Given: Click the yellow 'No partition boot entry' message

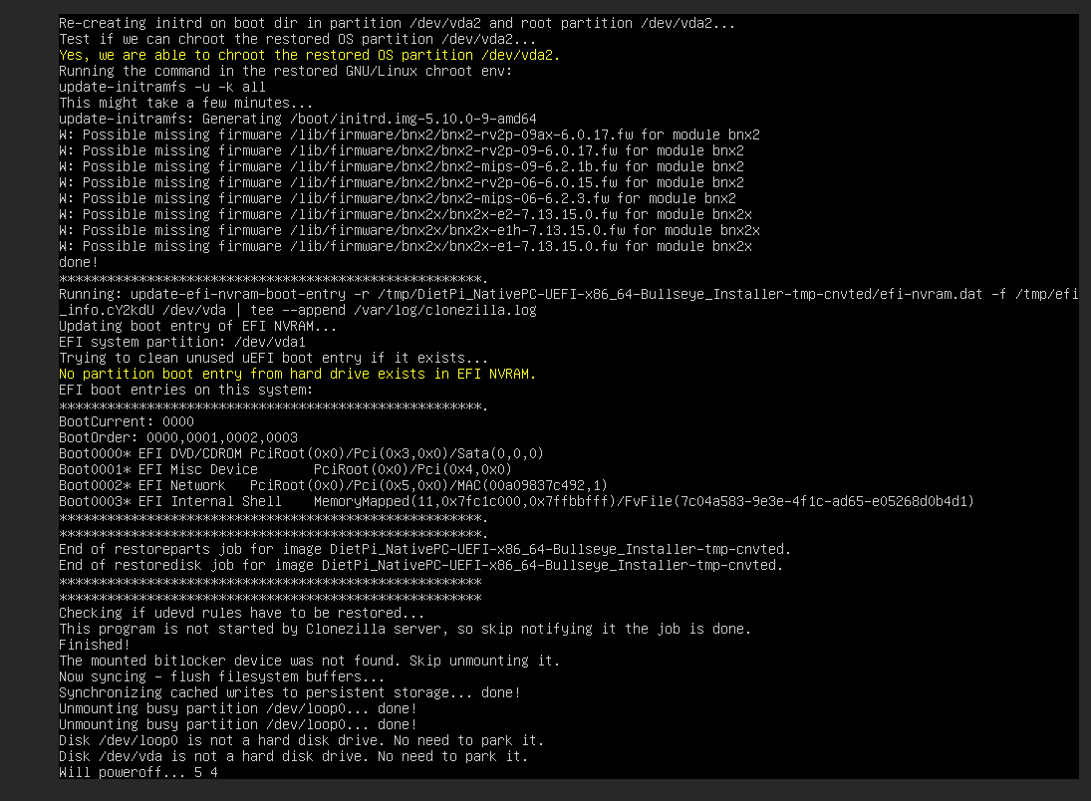Looking at the screenshot, I should pos(297,374).
